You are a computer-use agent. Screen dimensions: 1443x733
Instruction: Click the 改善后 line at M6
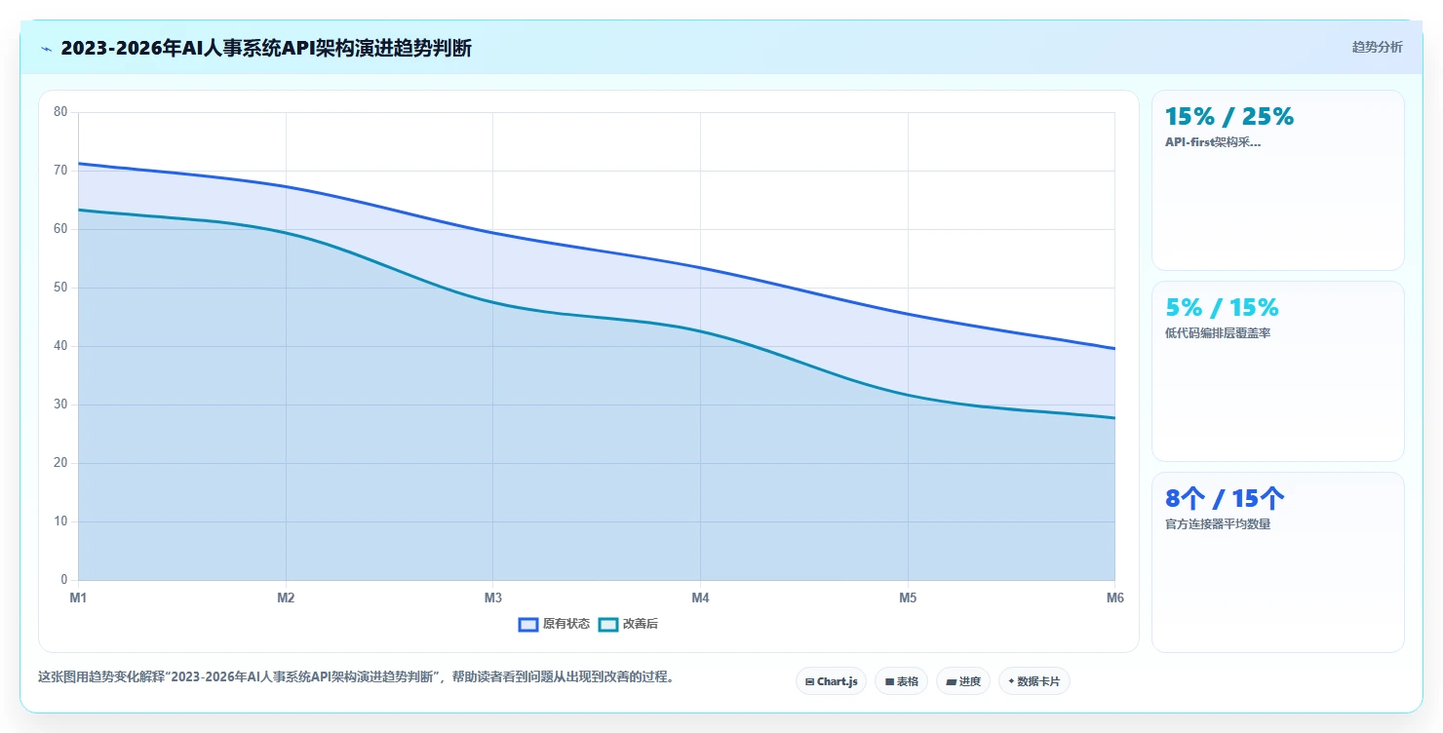(x=1114, y=418)
